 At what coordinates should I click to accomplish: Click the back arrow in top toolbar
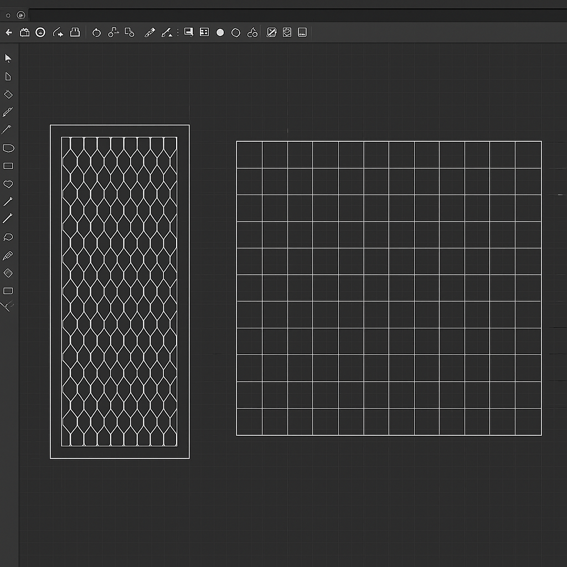[9, 33]
